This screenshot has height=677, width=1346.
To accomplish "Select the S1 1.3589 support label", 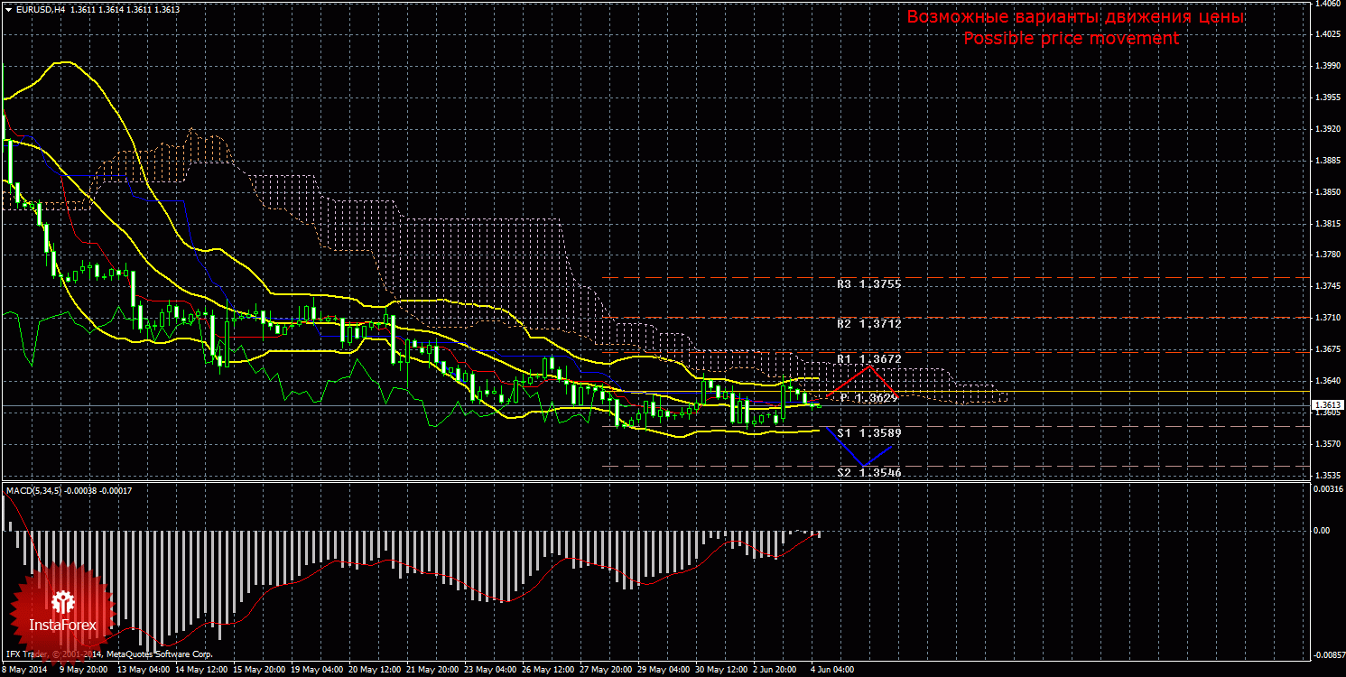I will click(x=868, y=433).
